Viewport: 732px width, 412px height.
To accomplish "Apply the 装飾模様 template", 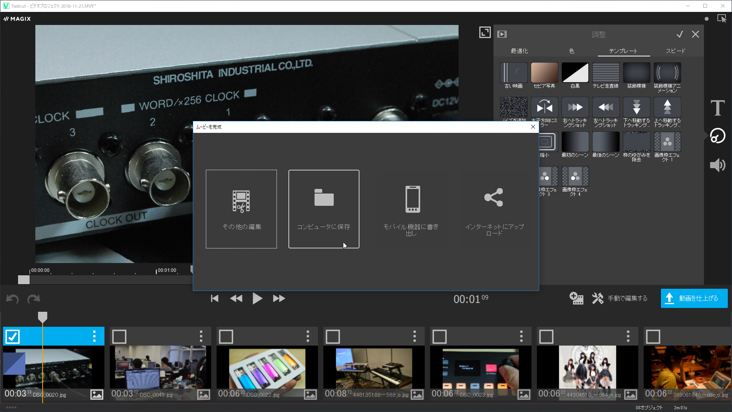I will [x=636, y=73].
